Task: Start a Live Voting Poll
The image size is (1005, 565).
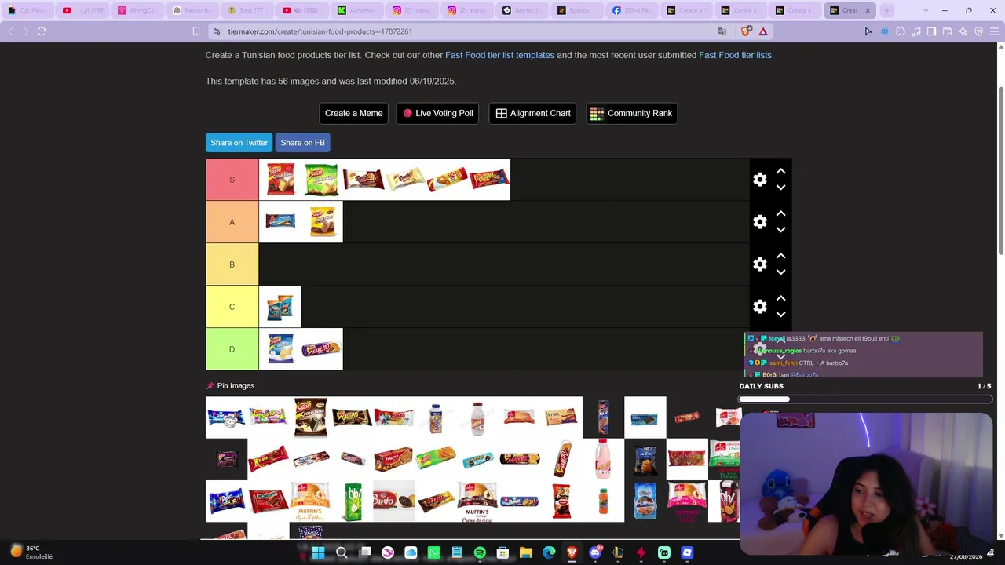Action: coord(437,113)
